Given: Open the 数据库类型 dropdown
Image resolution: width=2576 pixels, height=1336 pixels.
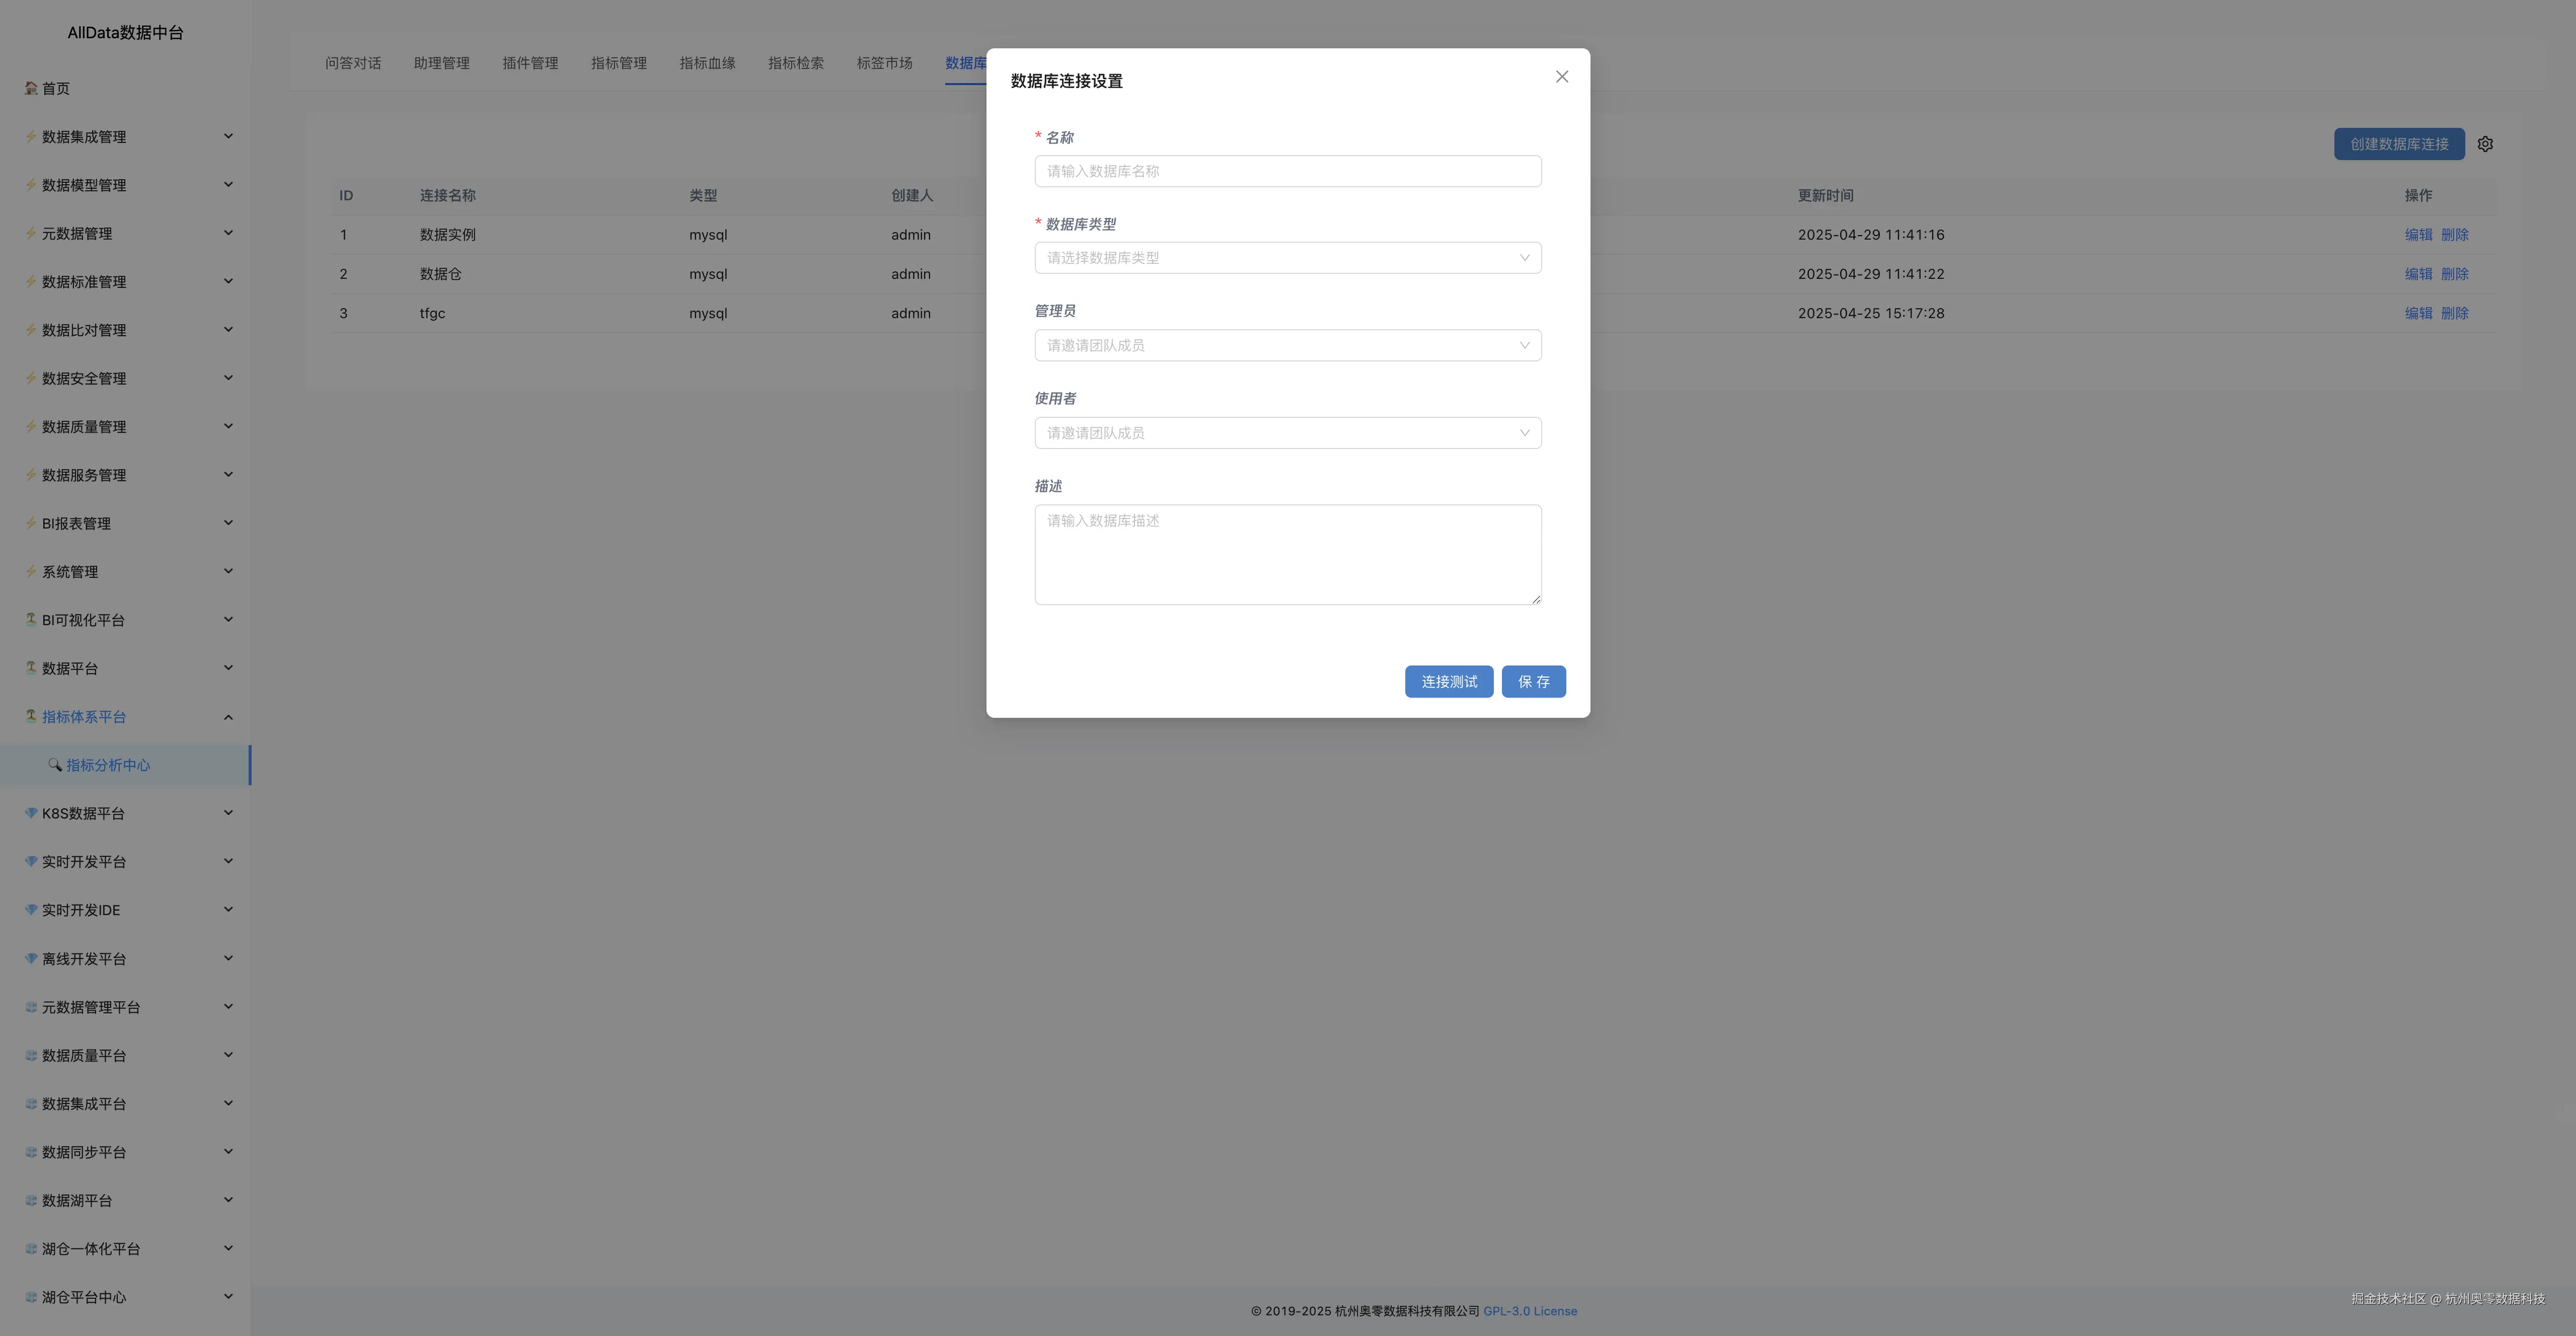Looking at the screenshot, I should point(1287,258).
